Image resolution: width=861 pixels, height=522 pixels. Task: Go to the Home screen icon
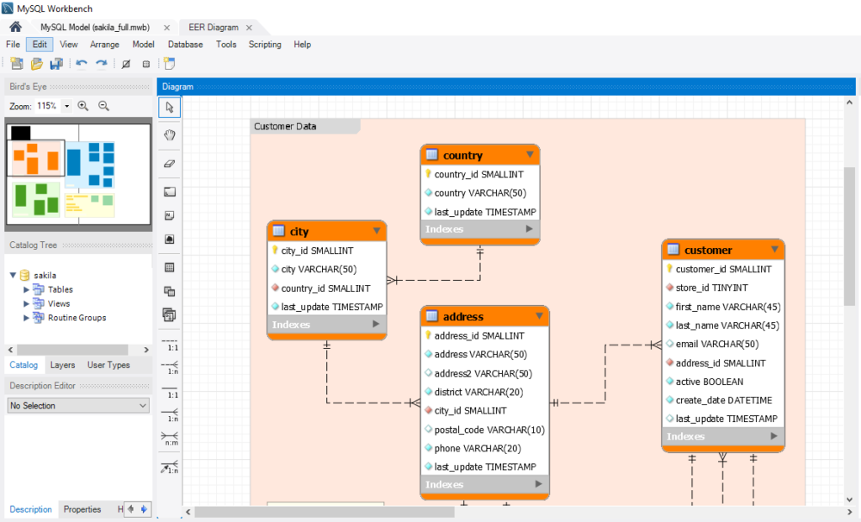click(x=15, y=28)
